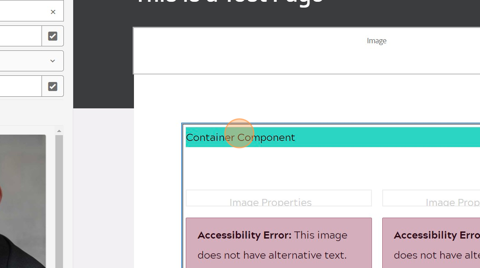Focus the text field beside the second checkmark
Image resolution: width=480 pixels, height=268 pixels.
[x=21, y=87]
